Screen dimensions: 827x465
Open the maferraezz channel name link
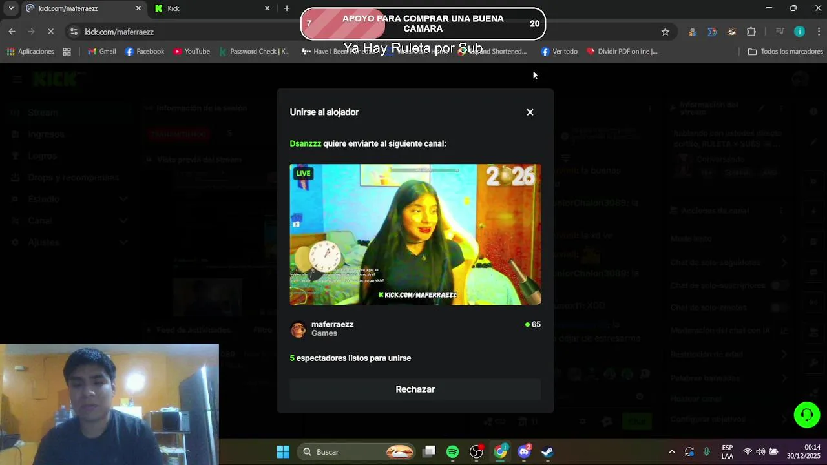click(x=332, y=324)
